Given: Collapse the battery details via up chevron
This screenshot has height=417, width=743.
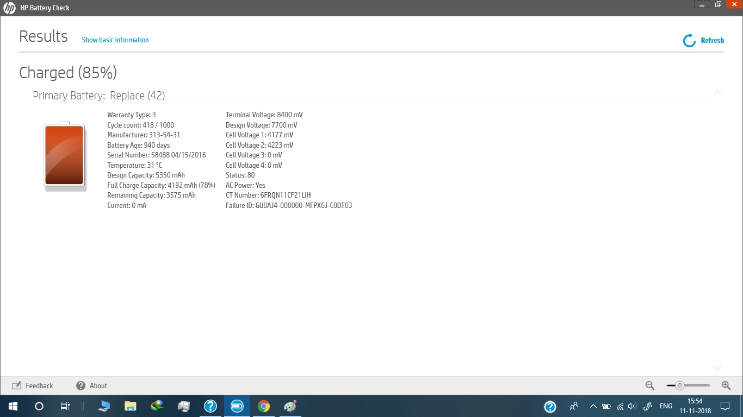Looking at the screenshot, I should coord(717,92).
